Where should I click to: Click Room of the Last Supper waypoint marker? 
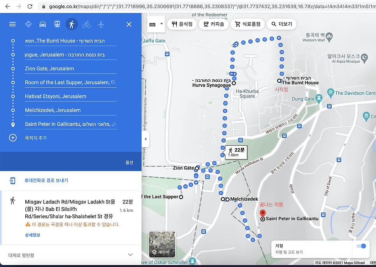(x=181, y=197)
